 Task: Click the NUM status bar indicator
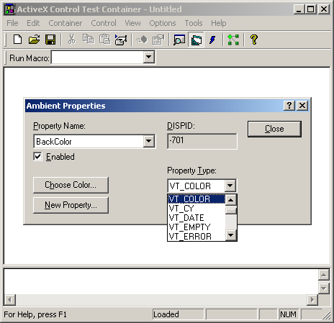pos(288,314)
